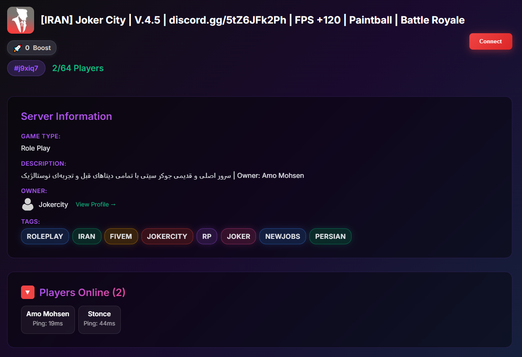
Task: Click the Ping: 44ms text
Action: tap(99, 323)
